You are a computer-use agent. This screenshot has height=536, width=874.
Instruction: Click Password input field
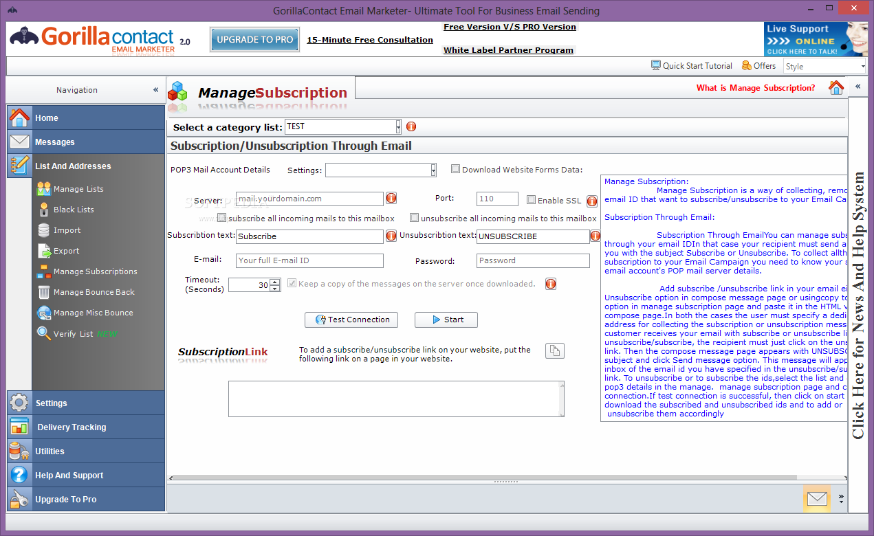[533, 260]
